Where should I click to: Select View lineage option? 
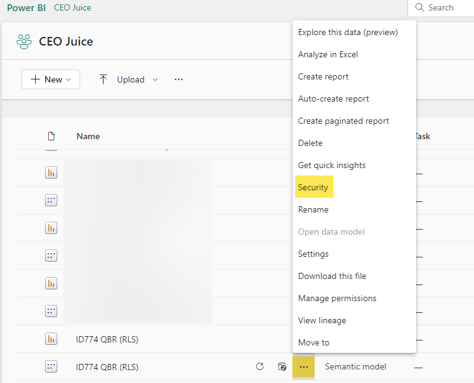322,320
